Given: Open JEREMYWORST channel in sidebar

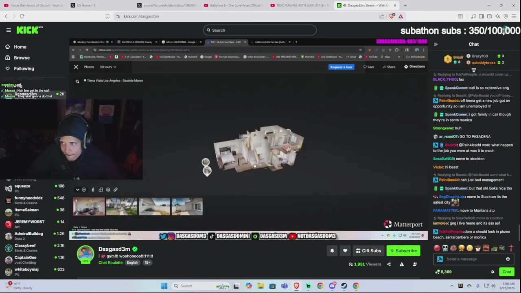Looking at the screenshot, I should click(x=35, y=224).
